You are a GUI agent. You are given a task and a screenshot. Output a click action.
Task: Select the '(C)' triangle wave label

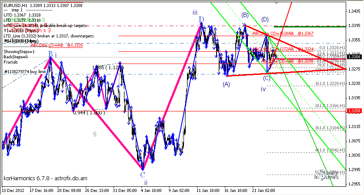point(267,78)
